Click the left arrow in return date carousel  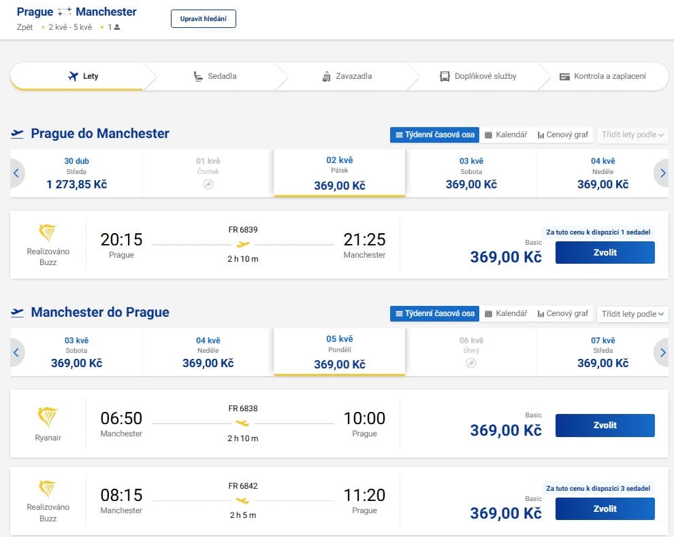[x=17, y=352]
